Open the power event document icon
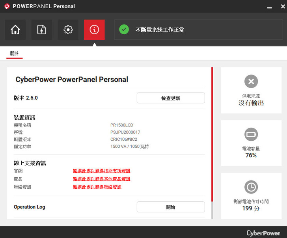Image resolution: width=287 pixels, height=238 pixels. [42, 30]
